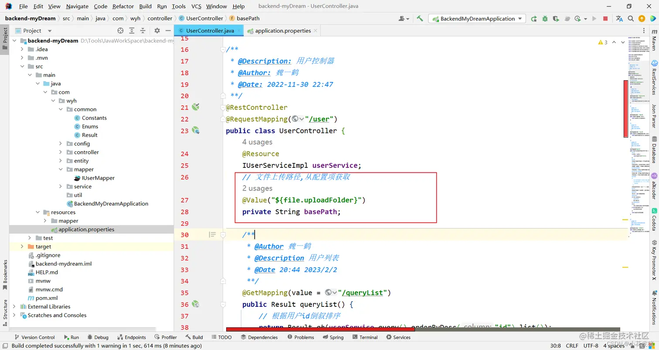
Task: Open the Dependencies tool window
Action: point(259,337)
